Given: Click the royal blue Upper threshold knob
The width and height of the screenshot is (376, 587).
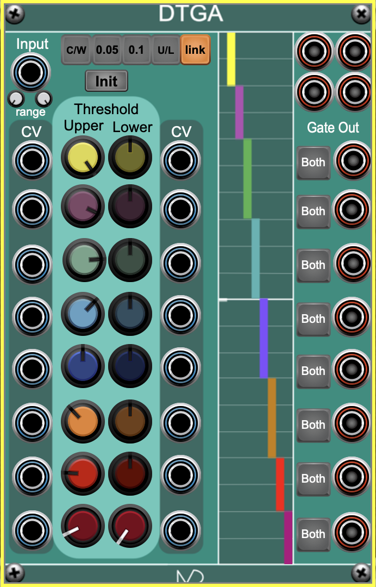Looking at the screenshot, I should tap(83, 366).
